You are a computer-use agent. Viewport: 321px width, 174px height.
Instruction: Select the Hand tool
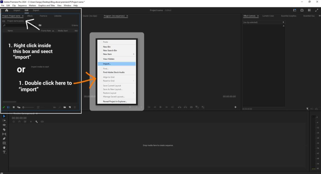4,147
